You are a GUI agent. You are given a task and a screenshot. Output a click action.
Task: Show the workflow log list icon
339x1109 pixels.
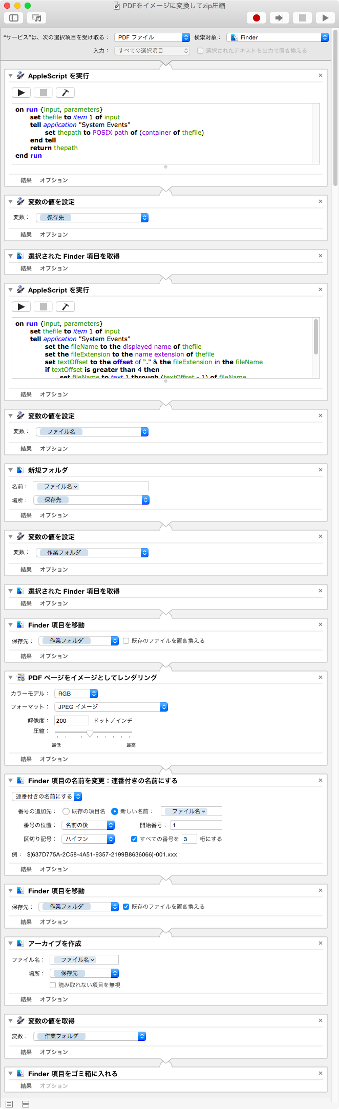click(9, 1104)
